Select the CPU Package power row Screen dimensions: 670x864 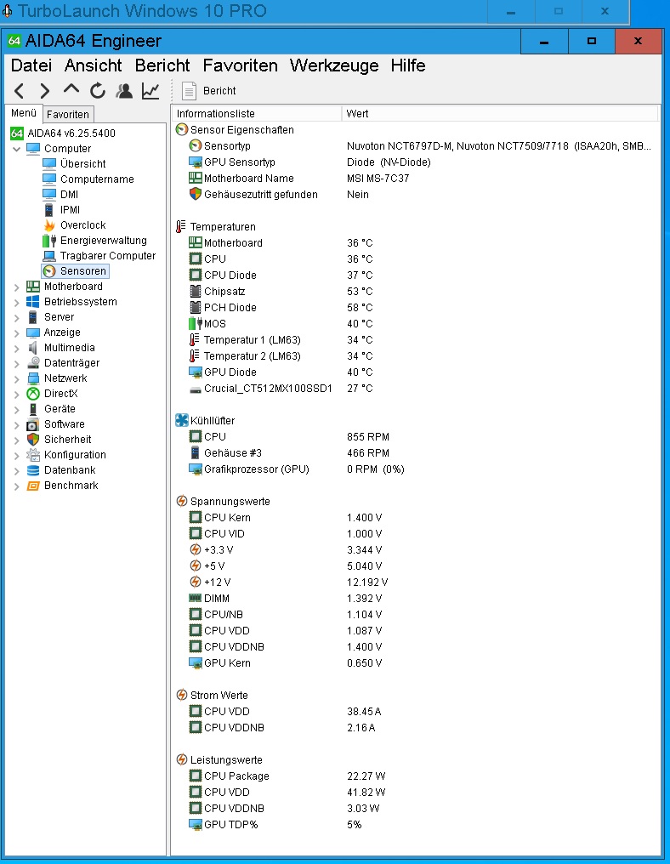pyautogui.click(x=416, y=776)
